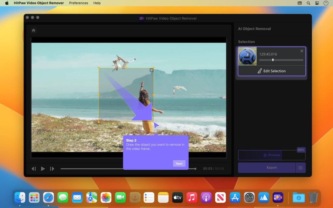Click the Home icon above the video
This screenshot has height=208, width=333.
[x=33, y=30]
